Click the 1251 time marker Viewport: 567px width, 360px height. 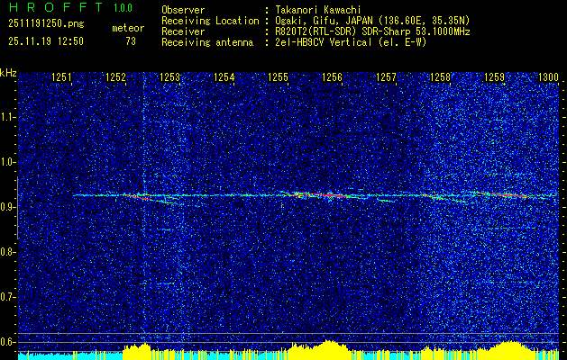62,76
